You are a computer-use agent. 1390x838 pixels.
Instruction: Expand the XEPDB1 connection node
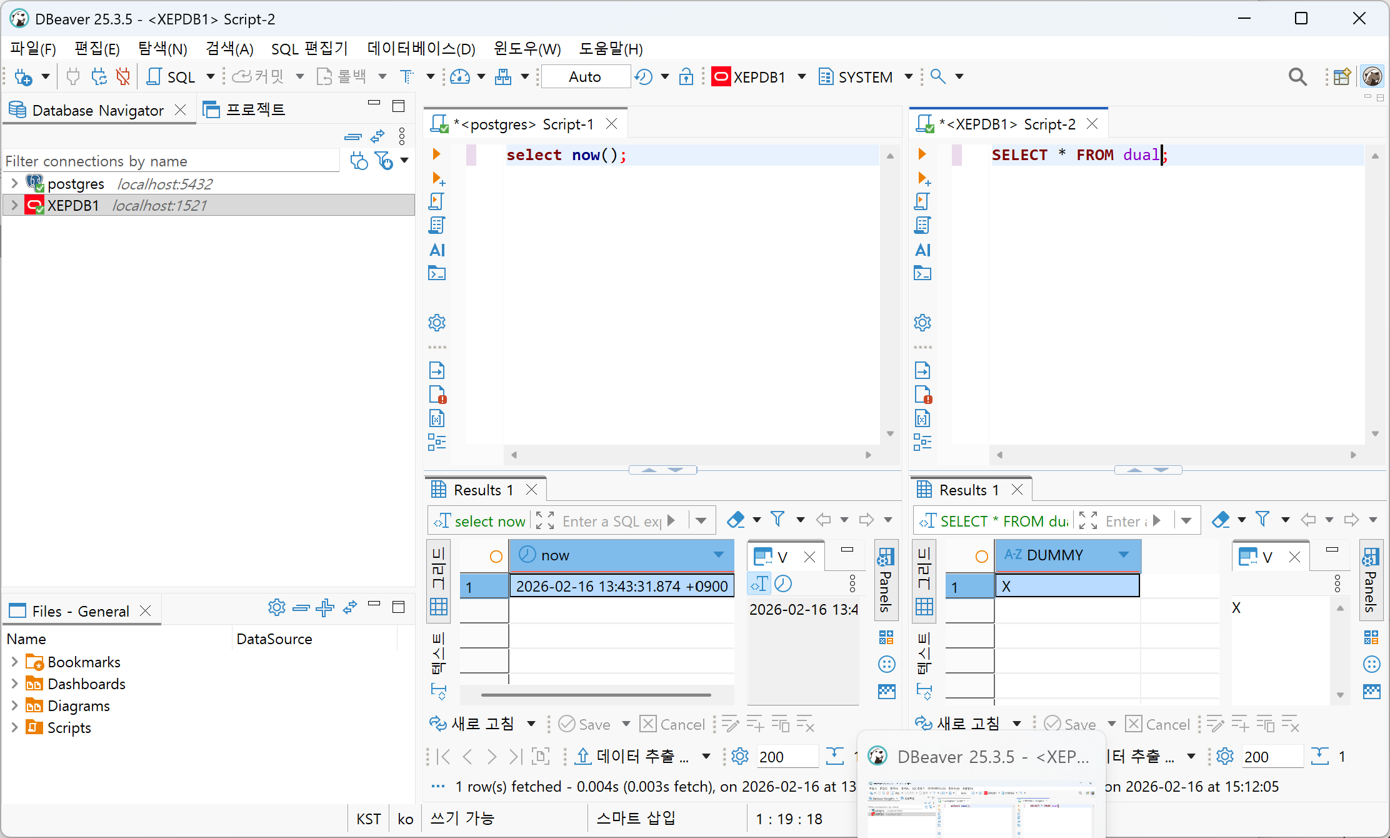[x=14, y=205]
